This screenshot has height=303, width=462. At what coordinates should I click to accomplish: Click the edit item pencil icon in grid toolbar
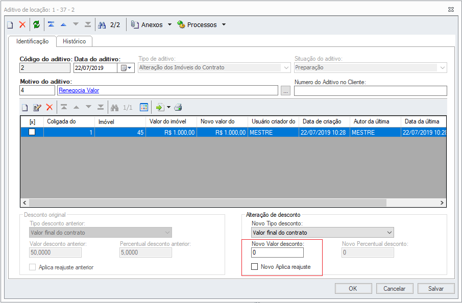click(37, 108)
